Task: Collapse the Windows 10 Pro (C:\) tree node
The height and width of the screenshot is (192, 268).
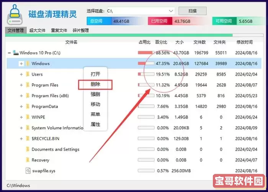Action: point(9,53)
